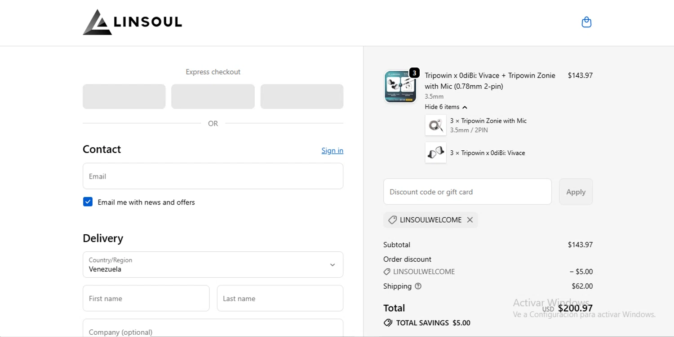
Task: Click the Tripowin x 0diBi Vivace thumbnail
Action: tap(435, 153)
